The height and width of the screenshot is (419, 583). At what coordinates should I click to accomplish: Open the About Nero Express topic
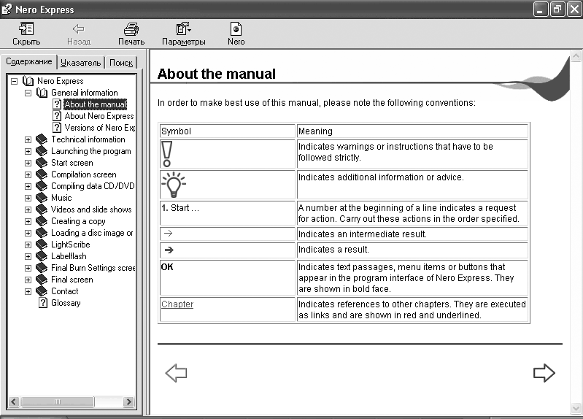pyautogui.click(x=99, y=116)
